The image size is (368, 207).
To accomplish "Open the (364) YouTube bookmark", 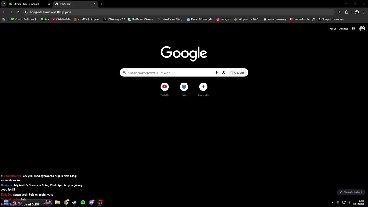I will coord(62,19).
